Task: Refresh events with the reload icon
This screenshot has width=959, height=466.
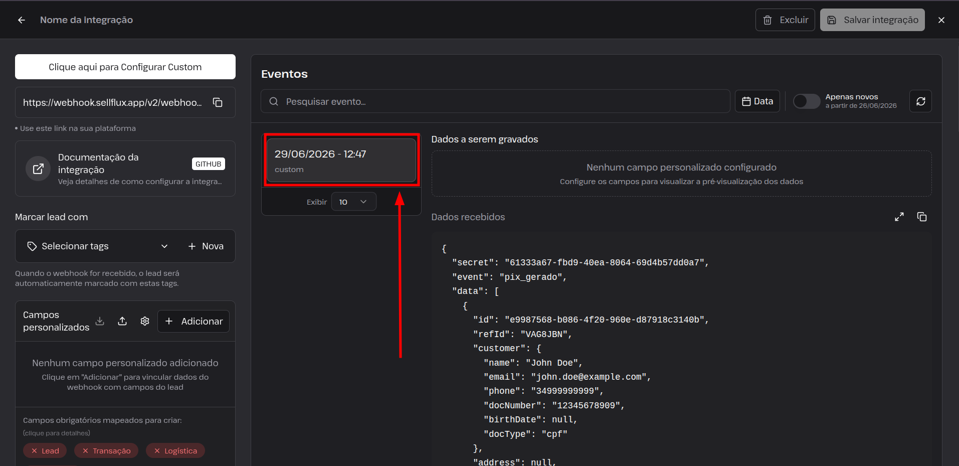Action: click(920, 101)
